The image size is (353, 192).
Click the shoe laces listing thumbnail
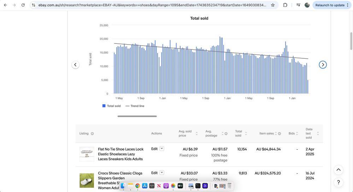[x=87, y=154]
